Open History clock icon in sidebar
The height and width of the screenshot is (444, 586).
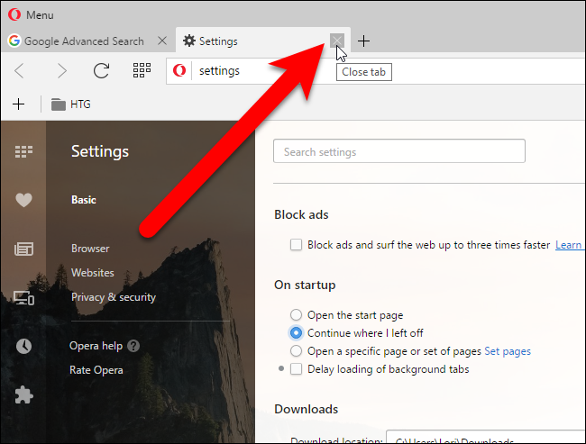(x=23, y=346)
